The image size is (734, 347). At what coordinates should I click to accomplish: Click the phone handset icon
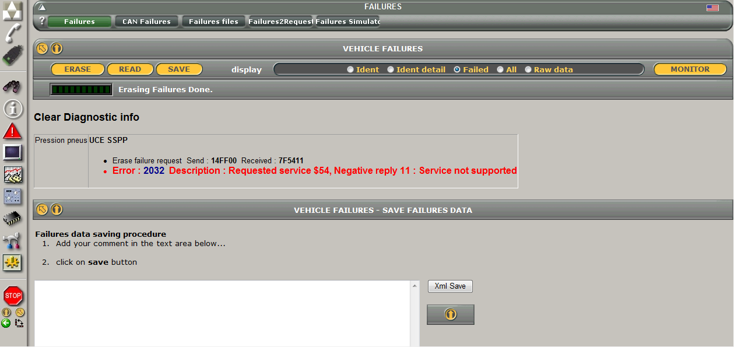coord(12,33)
